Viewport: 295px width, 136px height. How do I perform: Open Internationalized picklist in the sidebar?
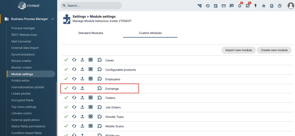pos(28,87)
